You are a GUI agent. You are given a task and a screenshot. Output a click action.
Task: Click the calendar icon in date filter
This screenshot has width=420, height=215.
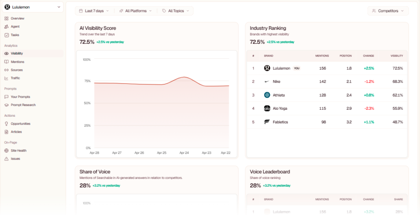(x=81, y=11)
